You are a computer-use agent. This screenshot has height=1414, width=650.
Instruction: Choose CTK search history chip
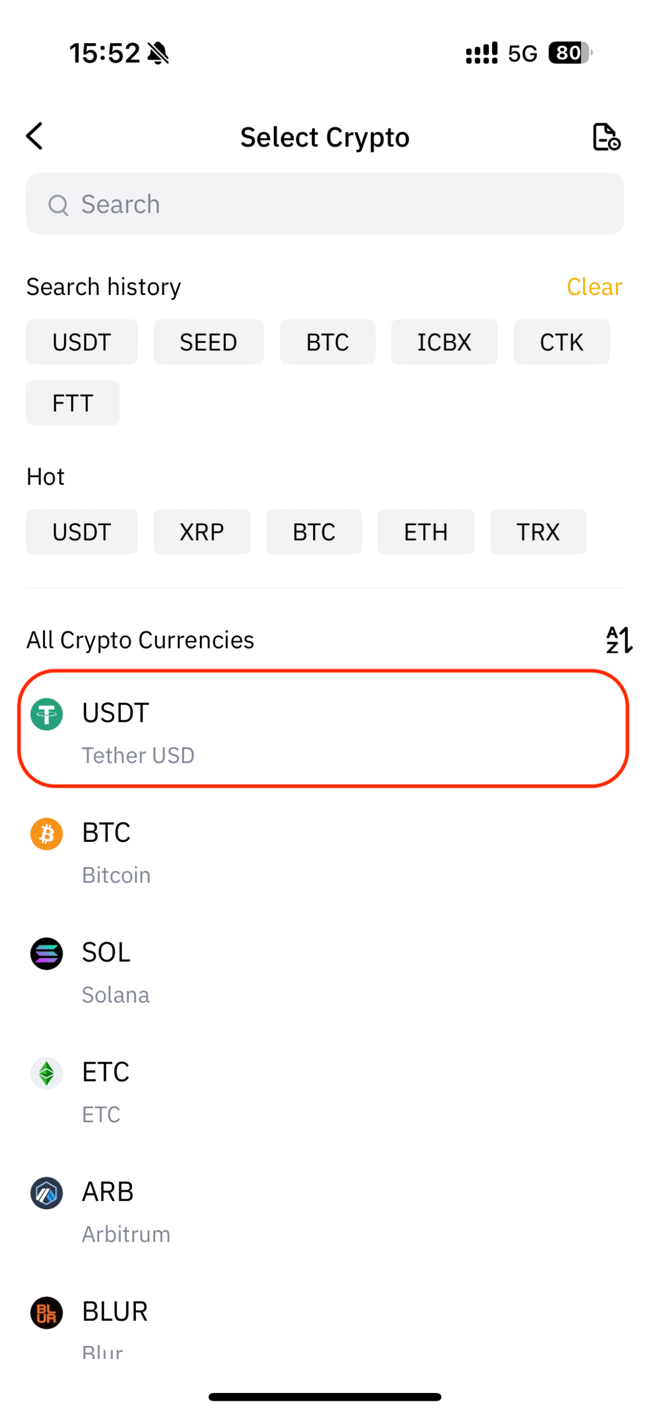tap(561, 342)
